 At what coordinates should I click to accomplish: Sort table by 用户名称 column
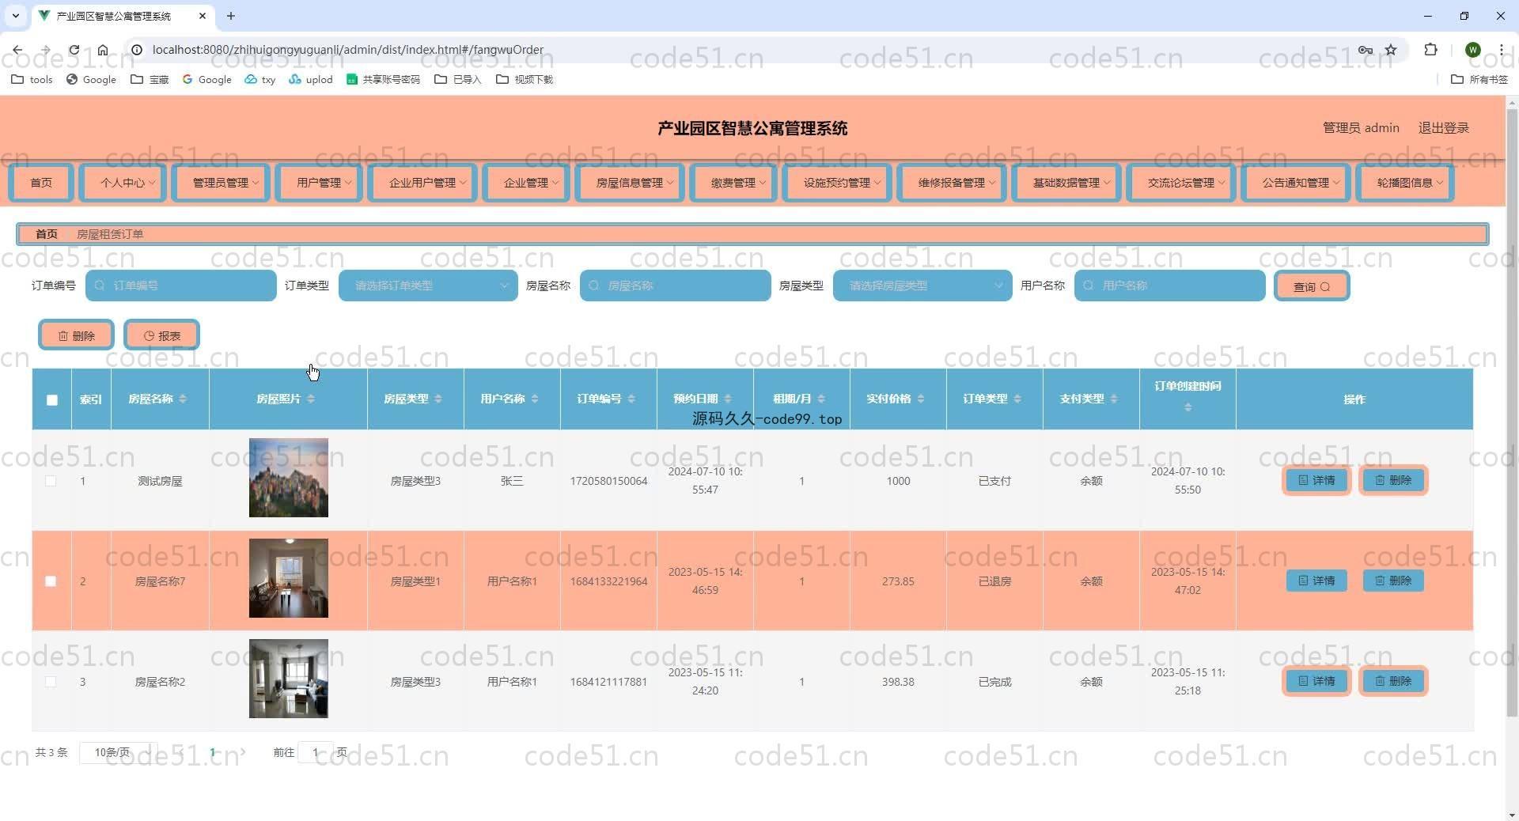[x=535, y=399]
